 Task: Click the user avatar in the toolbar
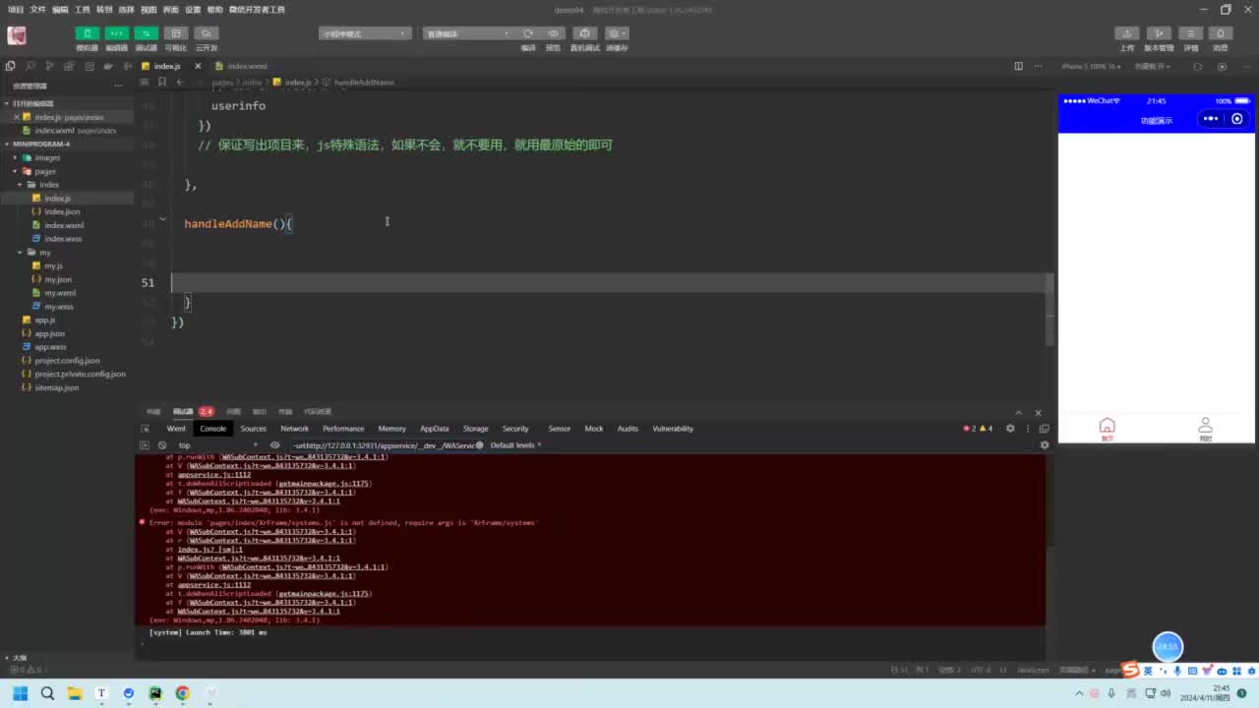coord(17,35)
